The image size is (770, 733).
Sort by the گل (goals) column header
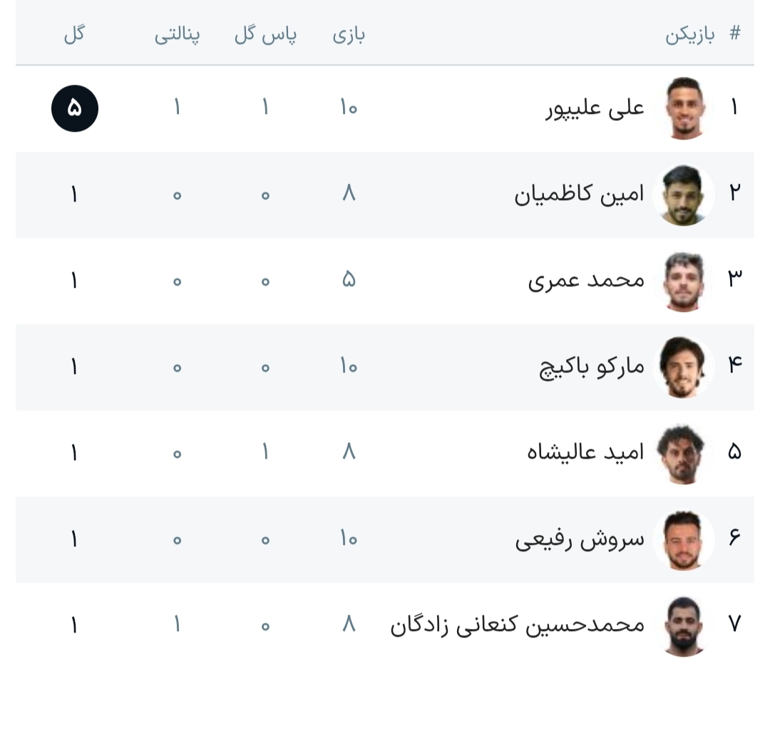tap(74, 35)
